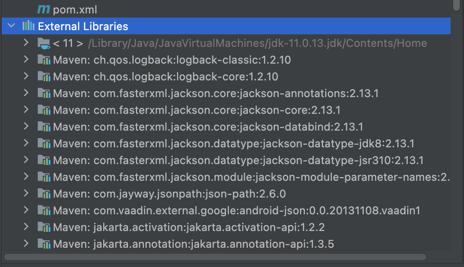Select Maven: jackson-module-parameter-names entry
This screenshot has height=267, width=464.
[x=252, y=177]
